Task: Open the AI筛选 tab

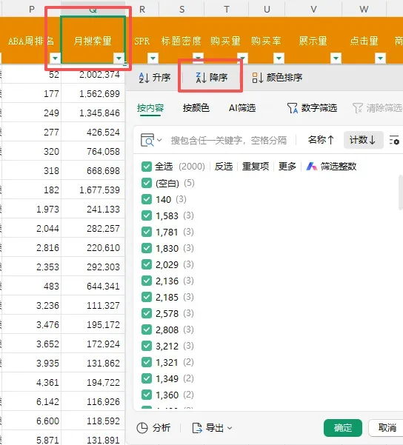Action: pos(242,108)
